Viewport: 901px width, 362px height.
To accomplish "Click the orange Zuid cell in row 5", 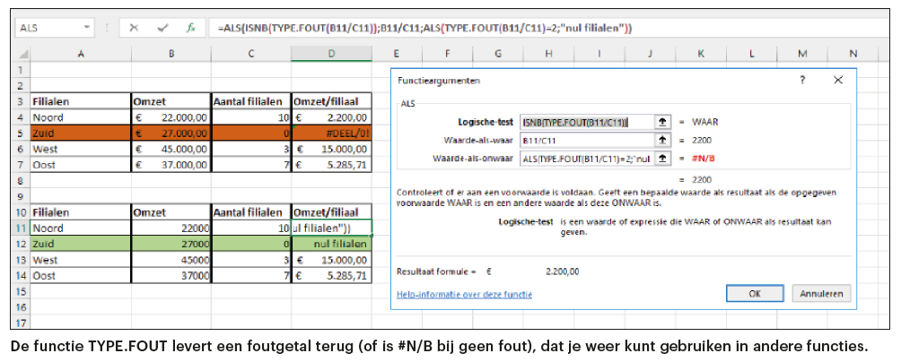I will coord(80,133).
